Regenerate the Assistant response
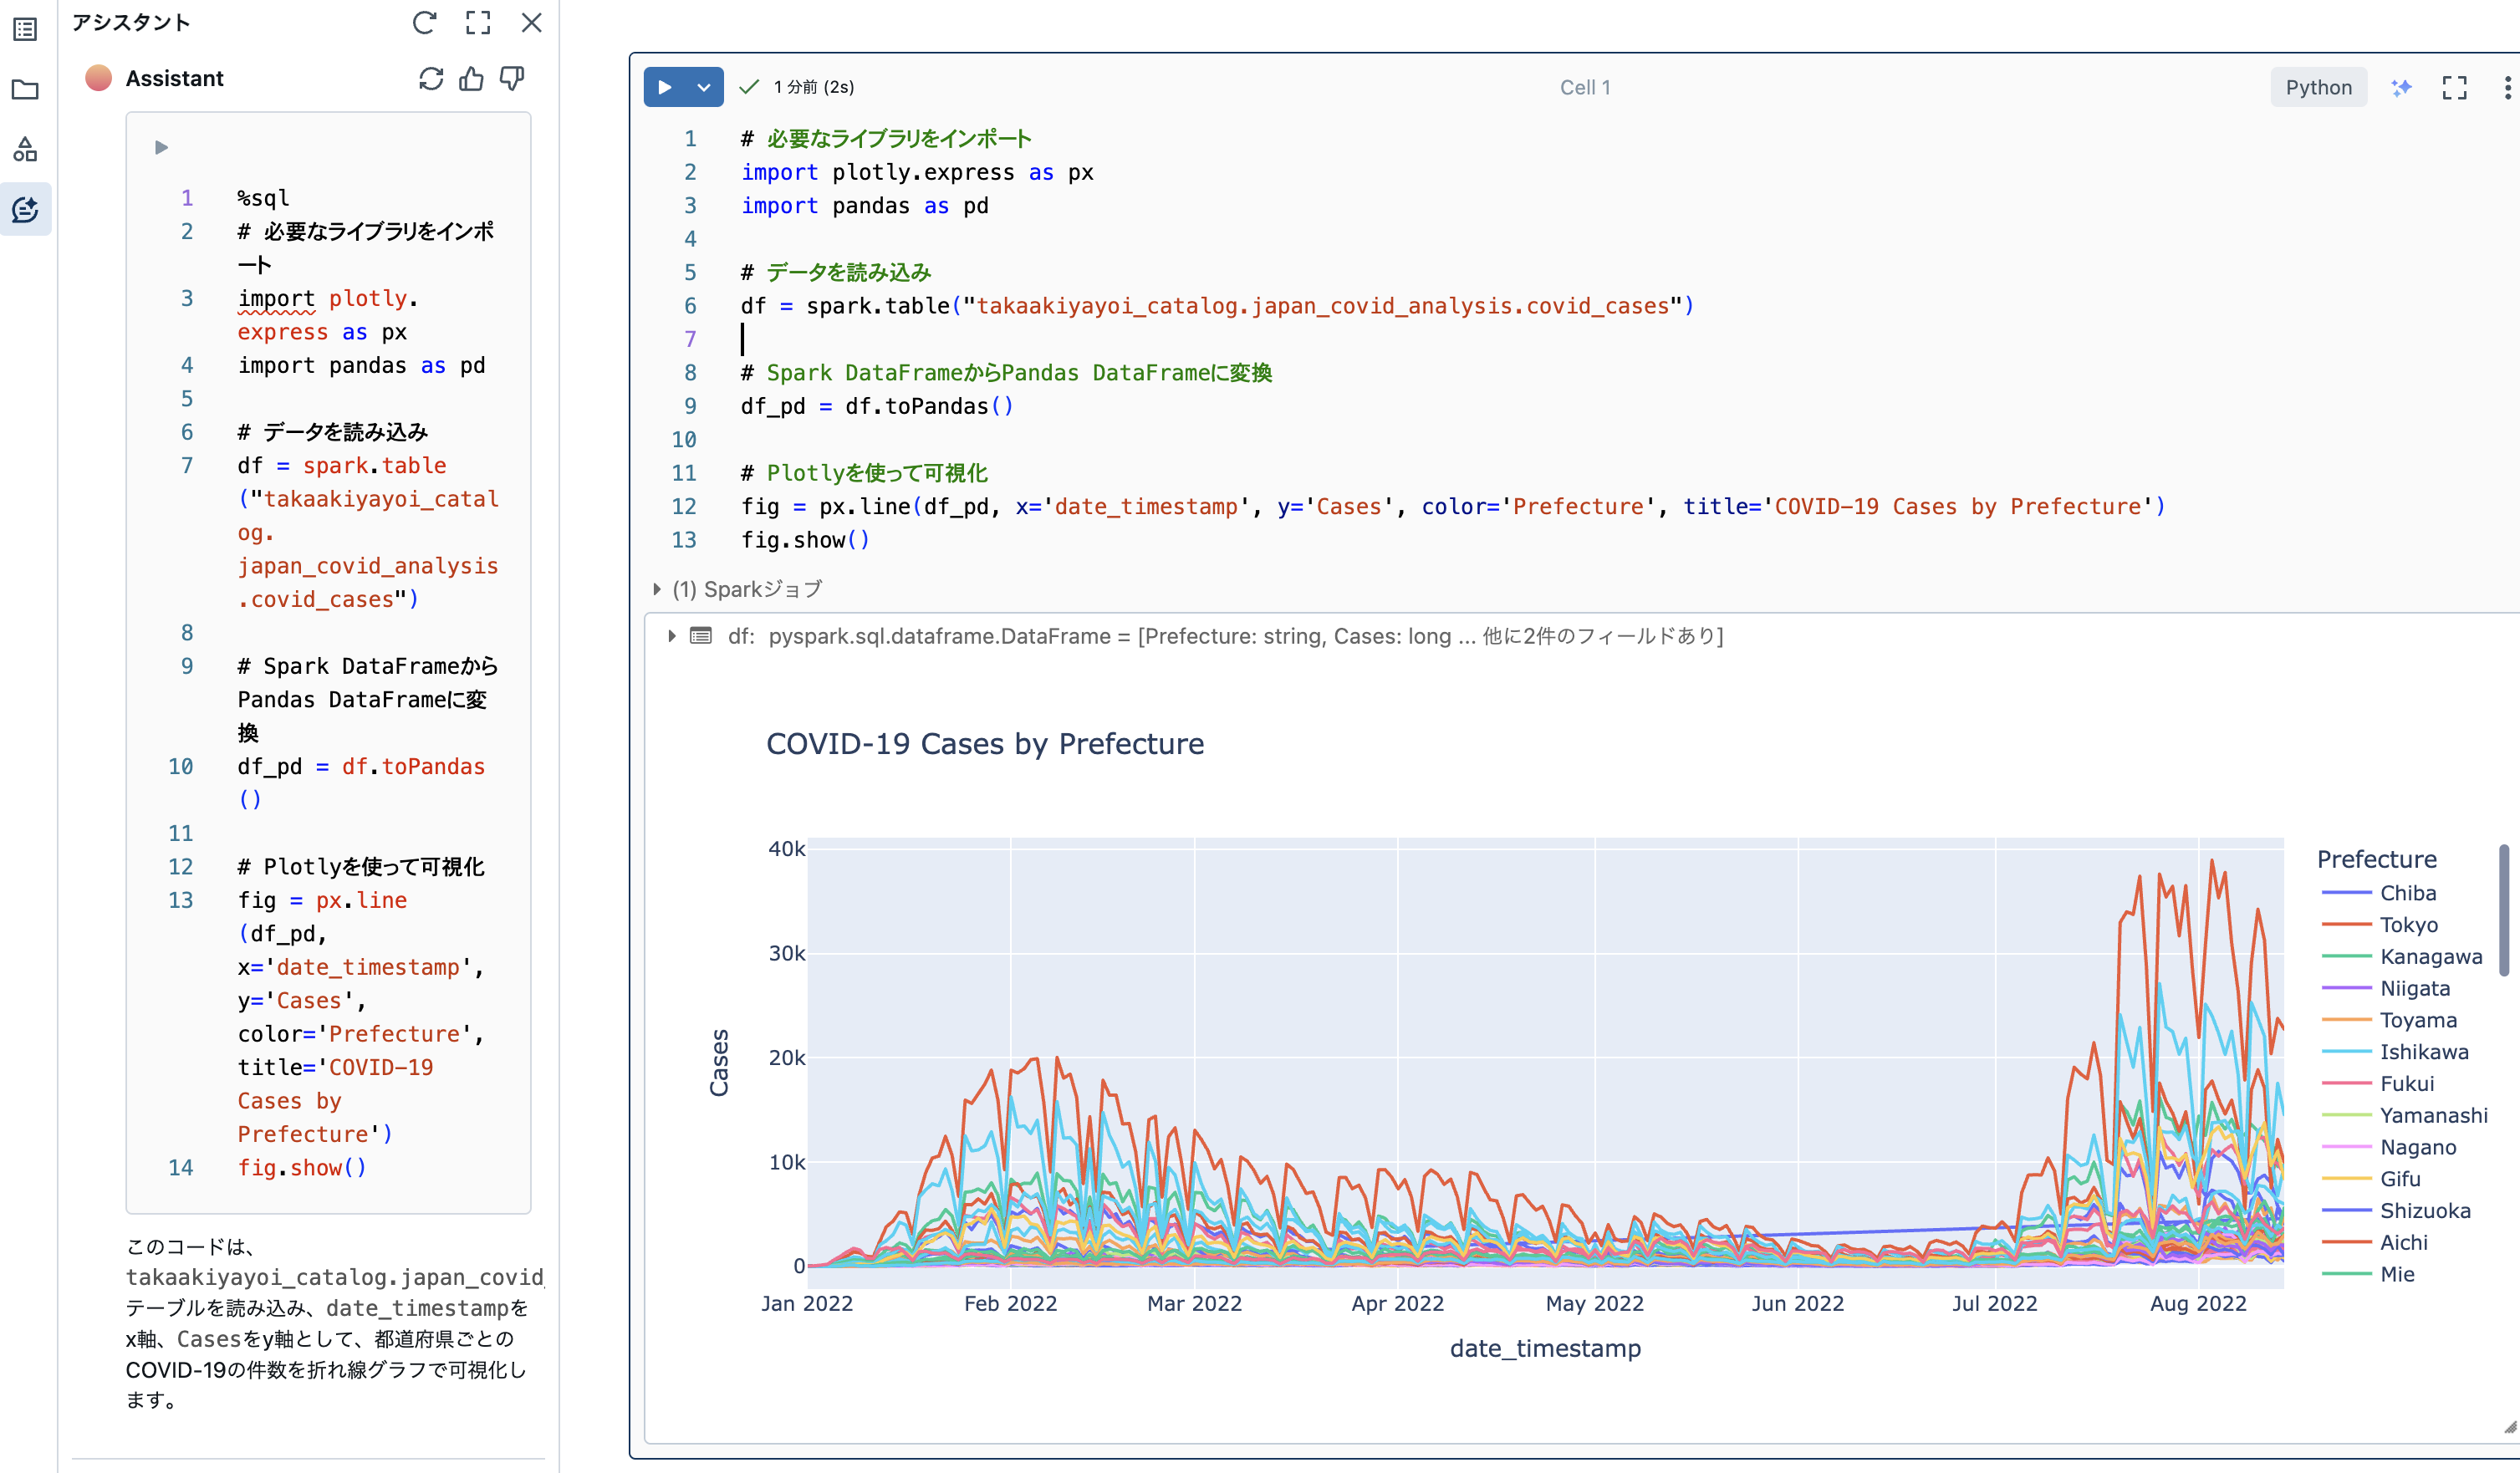This screenshot has height=1473, width=2520. (x=431, y=79)
